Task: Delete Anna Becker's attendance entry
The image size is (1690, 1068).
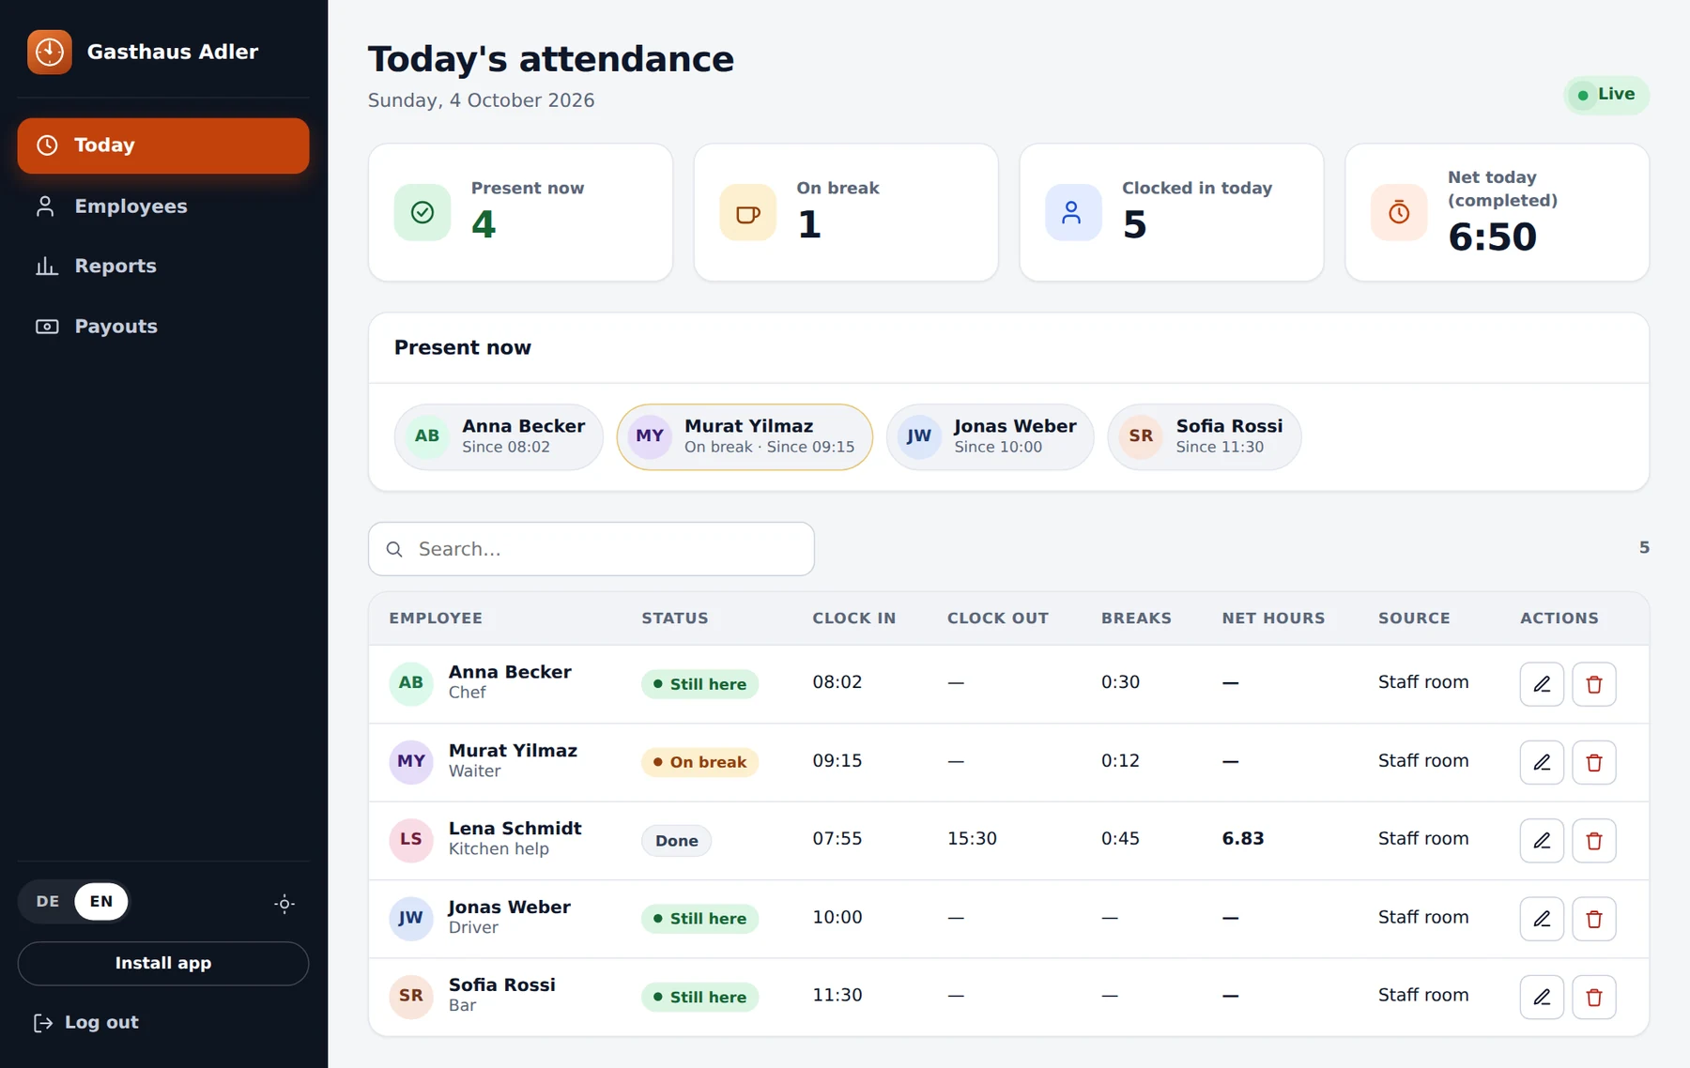Action: 1594,684
